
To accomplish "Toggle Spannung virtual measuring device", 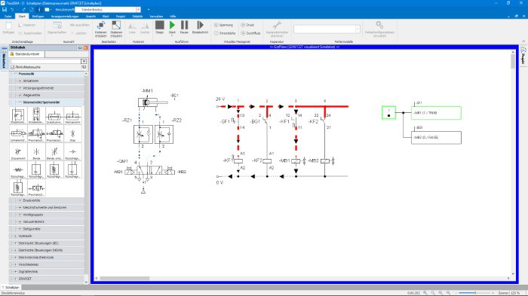I will pos(223,25).
